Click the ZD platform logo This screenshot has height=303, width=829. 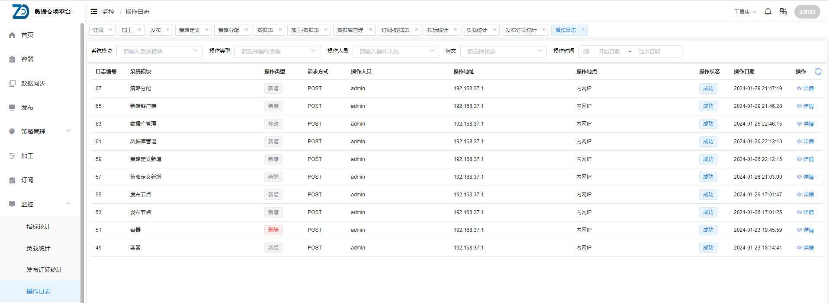click(21, 12)
